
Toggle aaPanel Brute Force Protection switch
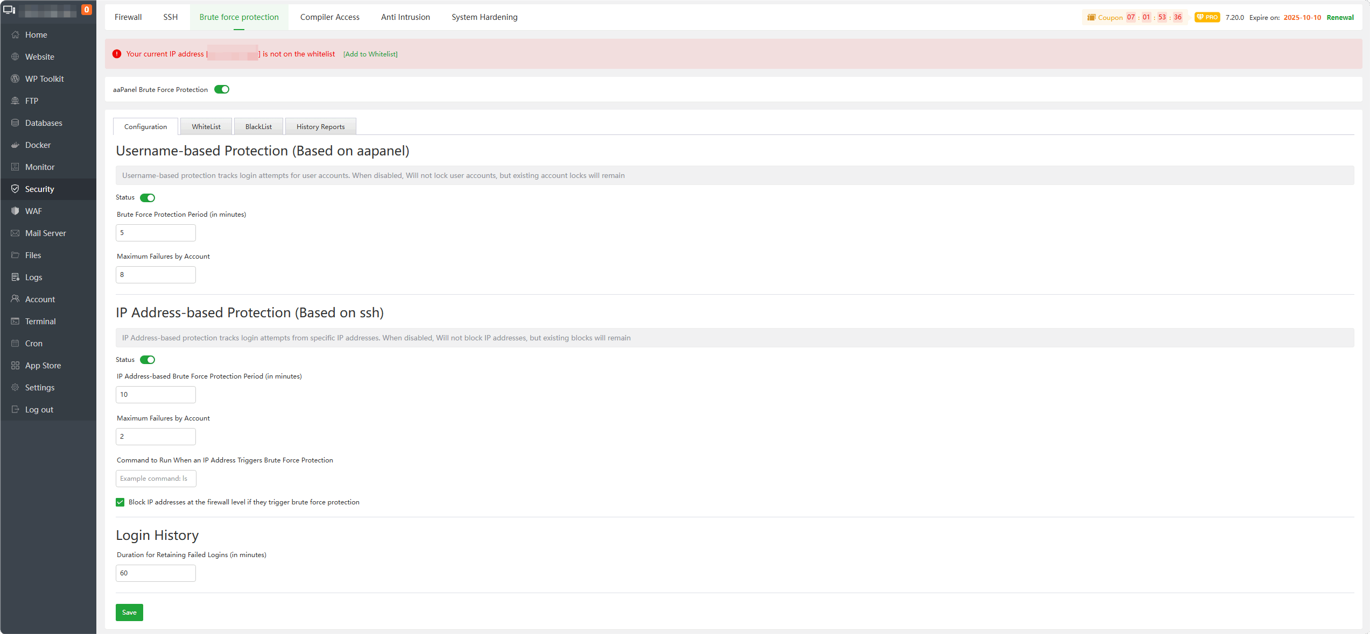click(x=222, y=89)
